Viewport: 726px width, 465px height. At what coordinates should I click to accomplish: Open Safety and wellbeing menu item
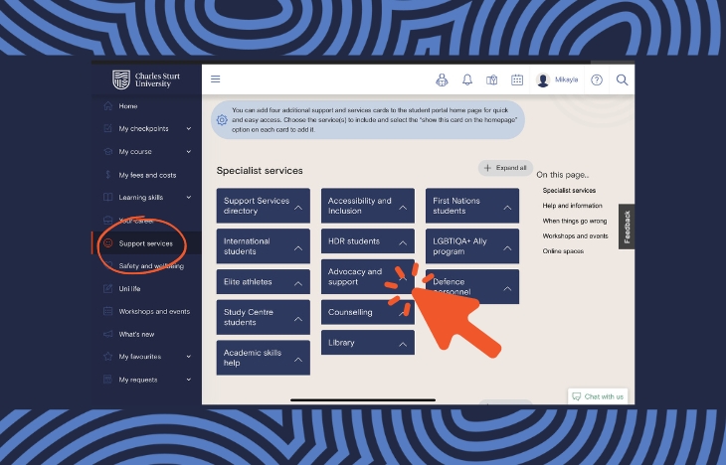pos(151,266)
